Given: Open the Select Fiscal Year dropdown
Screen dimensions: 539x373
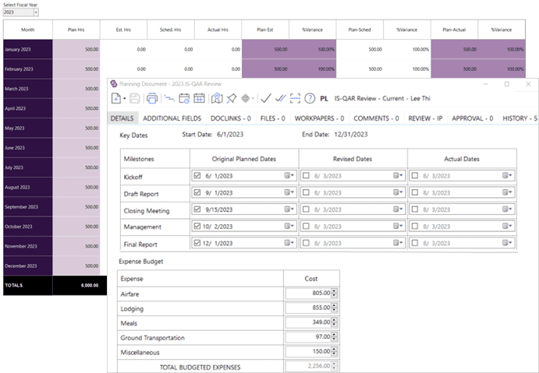Looking at the screenshot, I should coord(36,12).
